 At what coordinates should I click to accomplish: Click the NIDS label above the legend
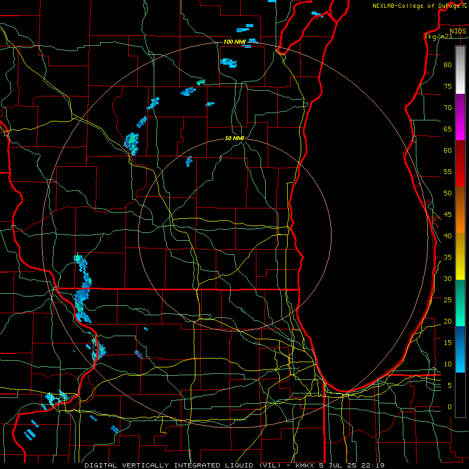pos(458,31)
